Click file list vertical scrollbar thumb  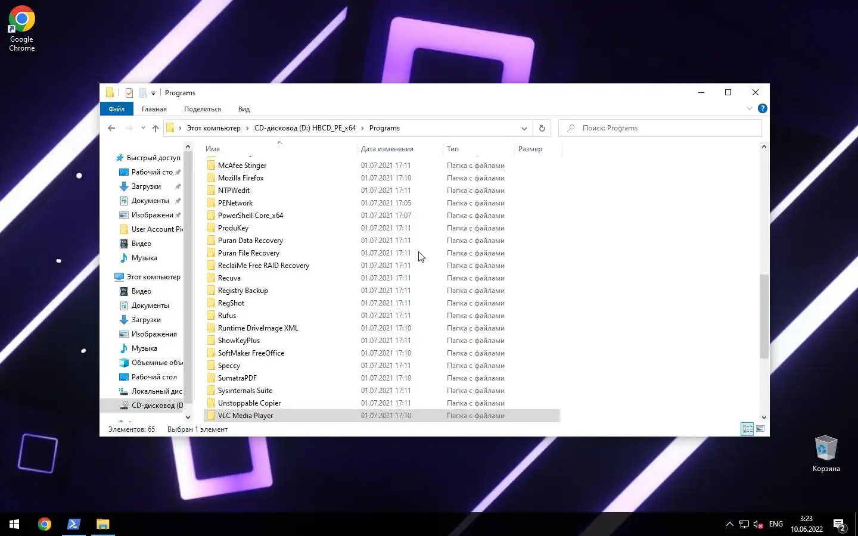tap(764, 316)
